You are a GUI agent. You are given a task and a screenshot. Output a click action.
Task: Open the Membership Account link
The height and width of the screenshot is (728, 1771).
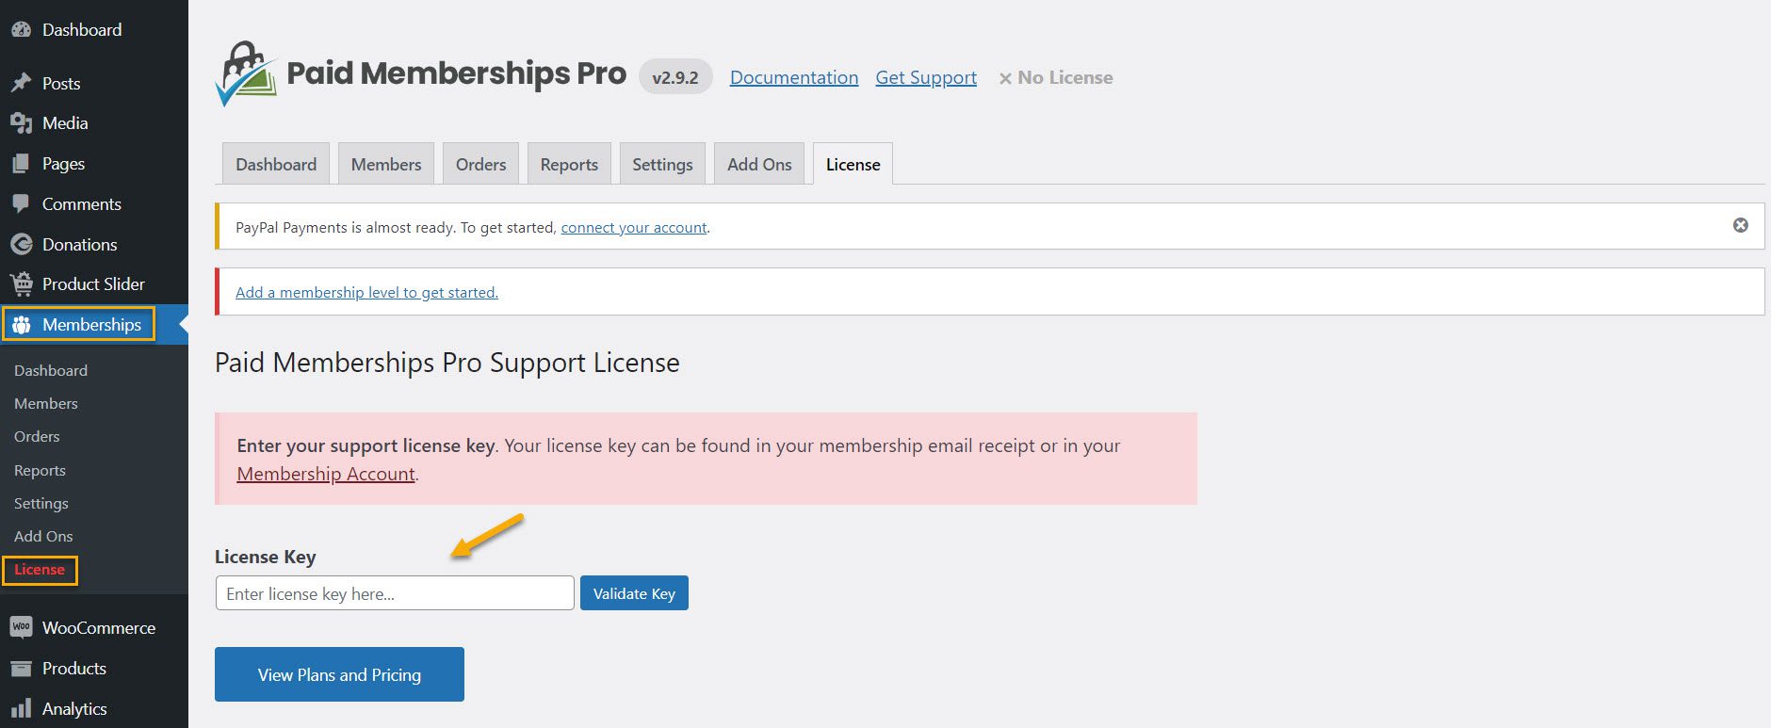326,474
